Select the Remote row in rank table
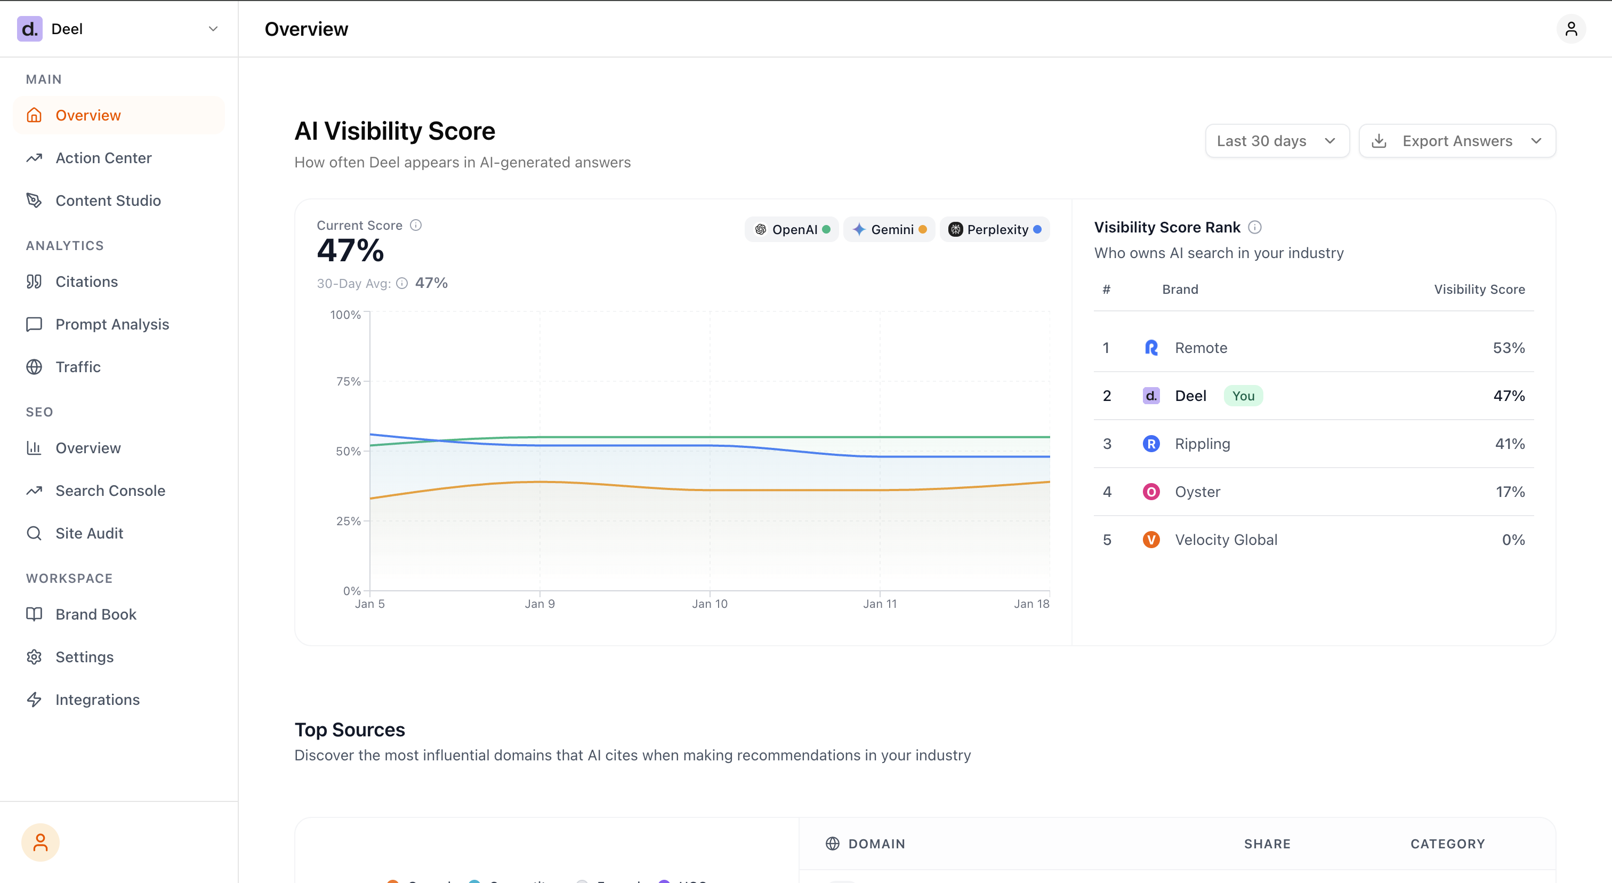Screen dimensions: 1612x883 point(1313,348)
